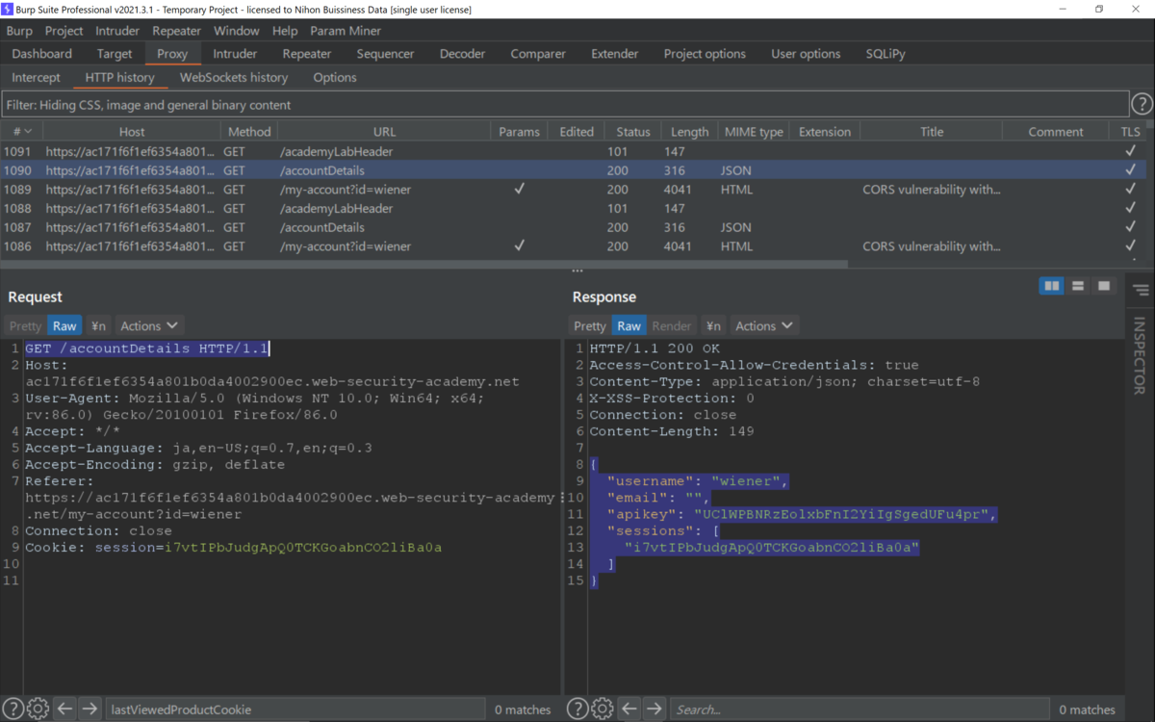1155x722 pixels.
Task: Open the HTTP history sub-tab
Action: coord(119,77)
